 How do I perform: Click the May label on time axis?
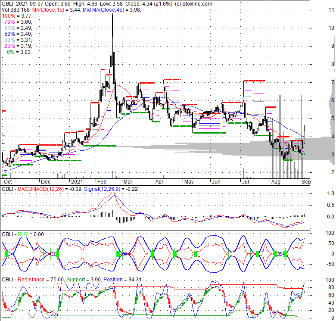[189, 182]
